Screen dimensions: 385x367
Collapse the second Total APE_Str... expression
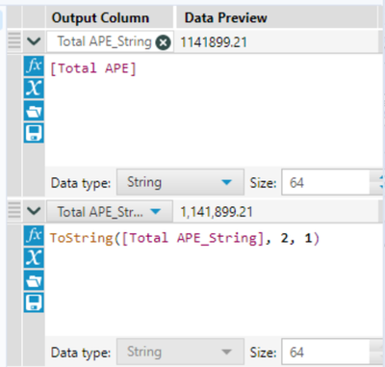[x=34, y=211]
